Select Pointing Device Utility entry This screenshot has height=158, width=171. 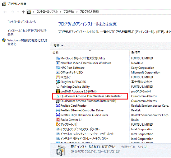[x=75, y=87]
